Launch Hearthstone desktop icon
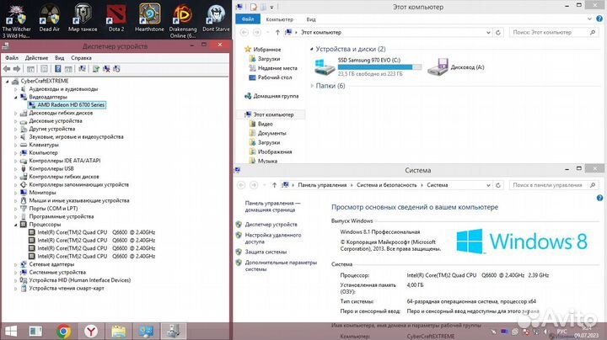The image size is (607, 340). point(149,19)
